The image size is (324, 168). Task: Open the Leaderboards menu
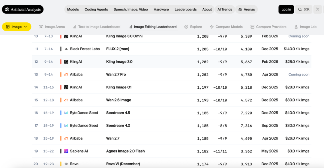(x=186, y=10)
